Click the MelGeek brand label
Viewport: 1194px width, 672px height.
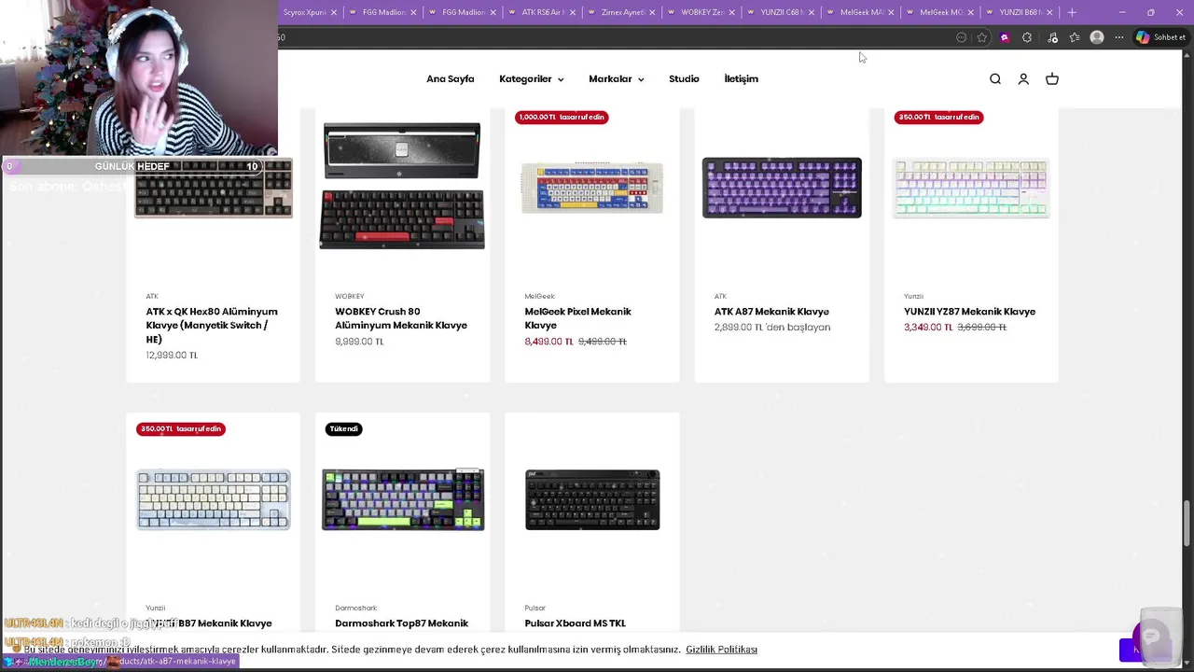[539, 297]
